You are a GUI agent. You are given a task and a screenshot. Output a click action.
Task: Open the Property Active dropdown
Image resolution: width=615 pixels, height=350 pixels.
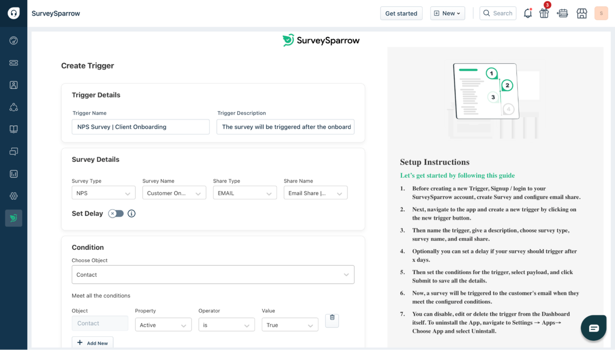tap(163, 324)
